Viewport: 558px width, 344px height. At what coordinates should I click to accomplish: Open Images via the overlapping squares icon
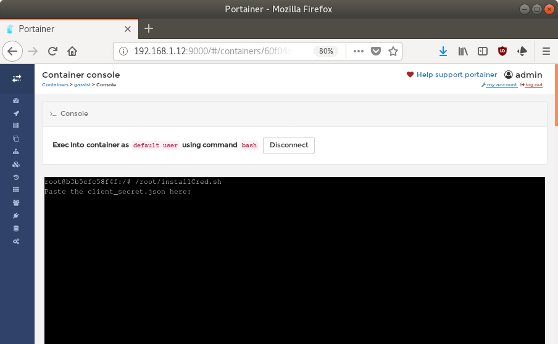(x=16, y=139)
